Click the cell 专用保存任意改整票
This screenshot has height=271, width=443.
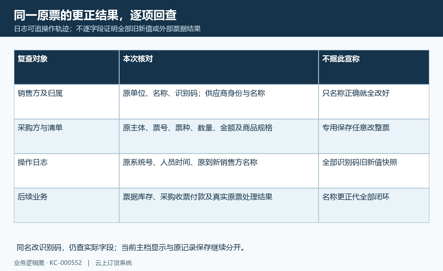point(374,136)
